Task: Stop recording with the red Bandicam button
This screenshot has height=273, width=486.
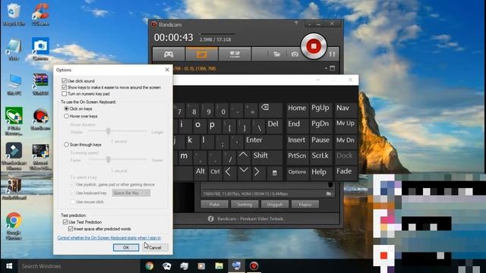Action: click(x=314, y=46)
